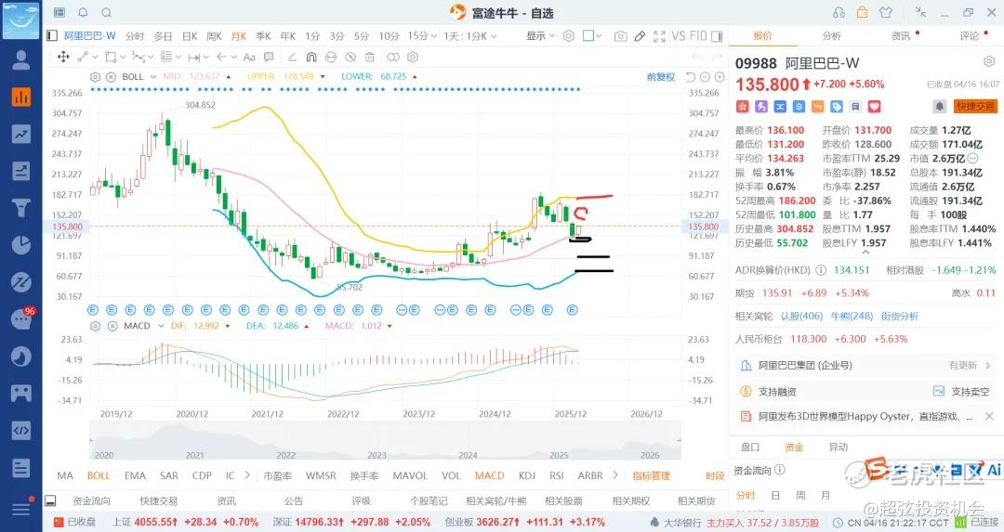Viewport: 1004px width, 532px height.
Task: Set price alert with bell icon
Action: coord(940,106)
